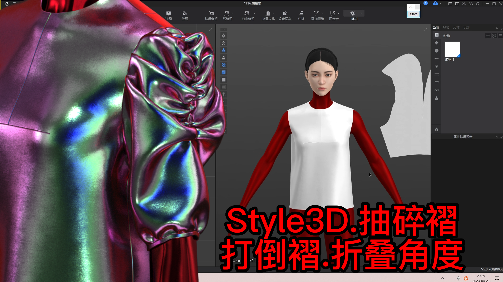Switch fabric list to list view

[x=500, y=36]
